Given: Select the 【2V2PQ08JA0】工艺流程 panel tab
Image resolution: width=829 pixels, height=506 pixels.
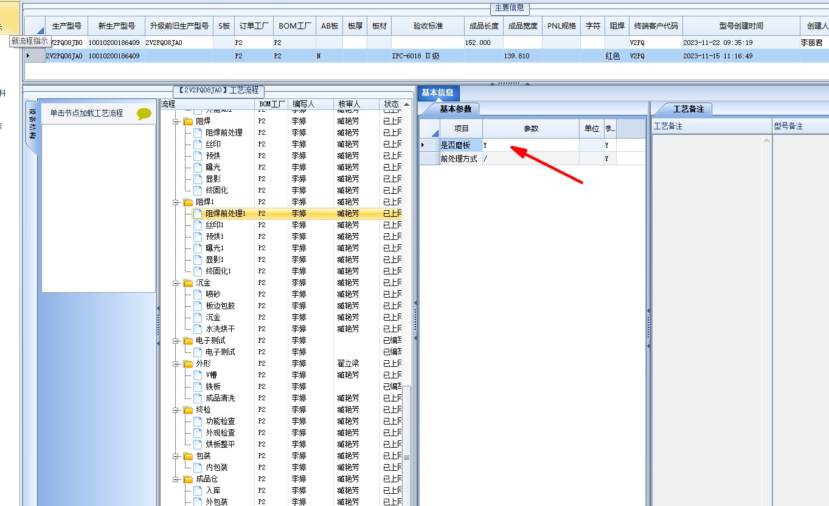Looking at the screenshot, I should 219,90.
